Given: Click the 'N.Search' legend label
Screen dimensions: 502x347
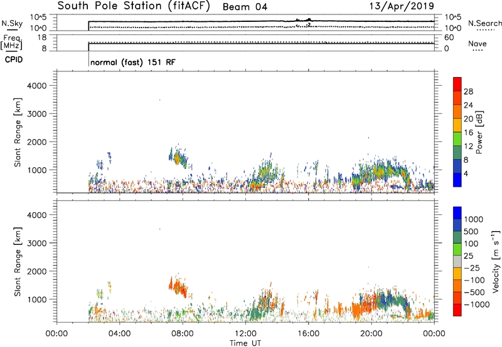Looking at the screenshot, I should 484,23.
